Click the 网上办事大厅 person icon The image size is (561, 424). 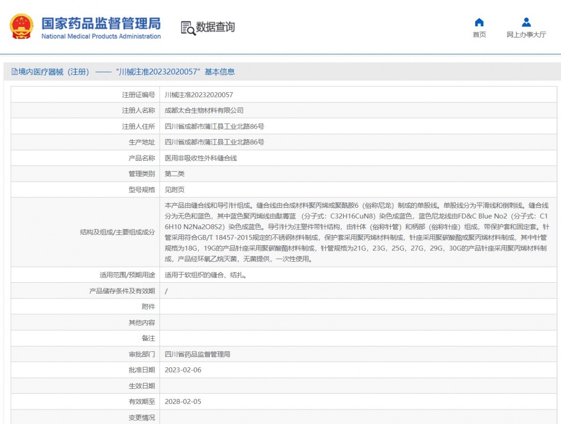click(x=526, y=22)
